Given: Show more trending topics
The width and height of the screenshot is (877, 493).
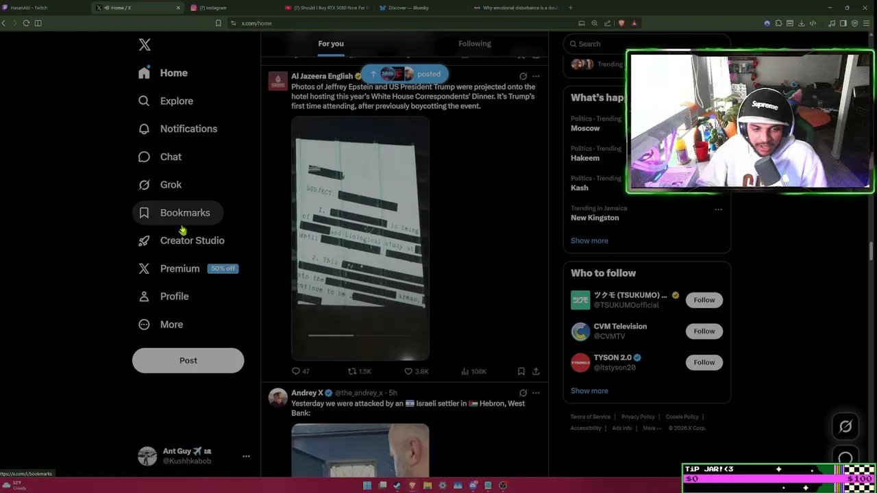Looking at the screenshot, I should click(x=589, y=240).
